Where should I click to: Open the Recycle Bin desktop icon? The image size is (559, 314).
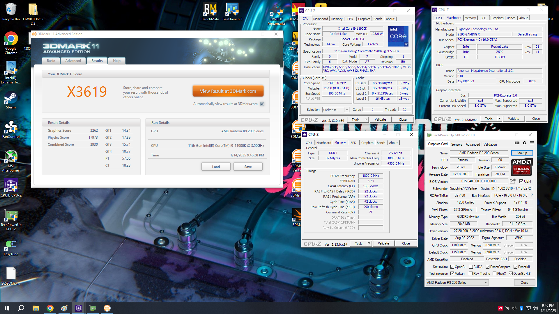pos(11,12)
